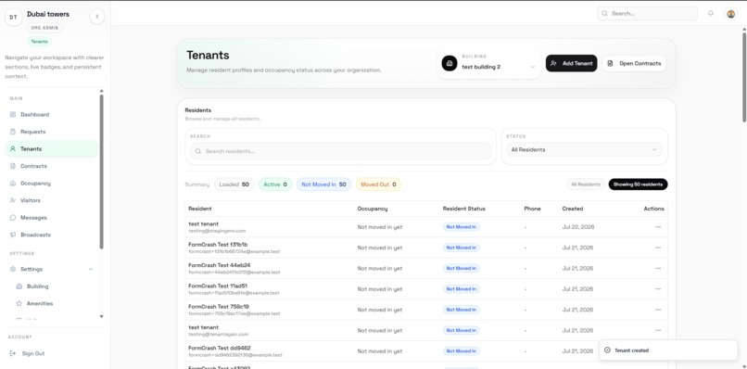
Task: Focus the Search residents input
Action: point(341,151)
